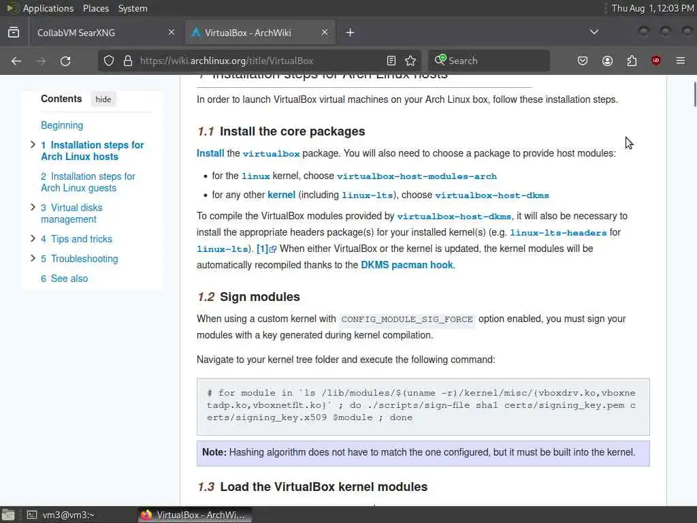Open Virtual disks management in Contents

pos(71,213)
